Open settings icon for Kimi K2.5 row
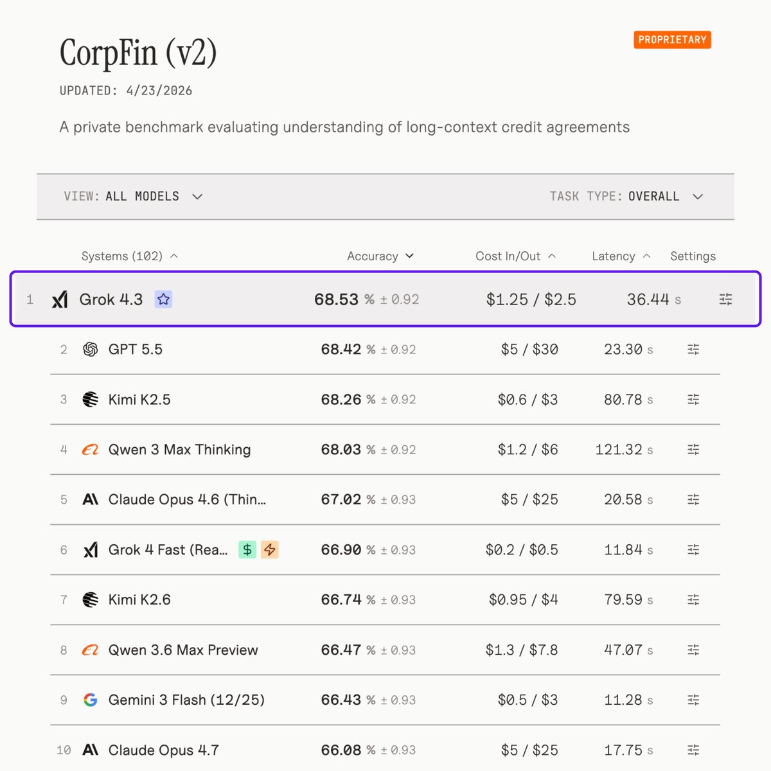 pyautogui.click(x=693, y=400)
